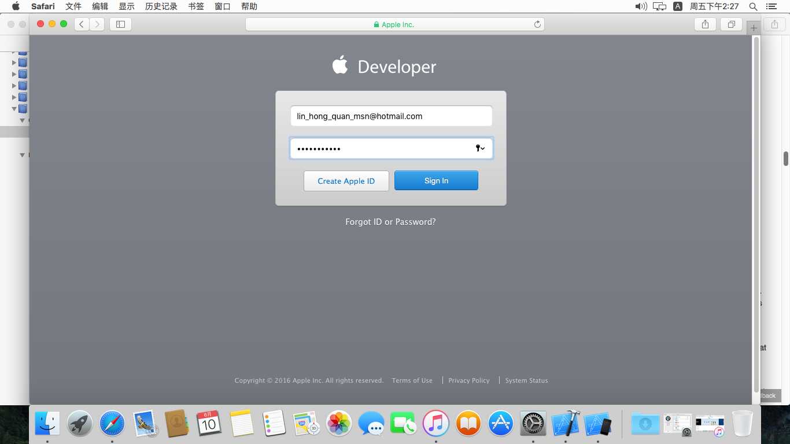Screen dimensions: 790x444
Task: Open the 历史记录 menu
Action: pyautogui.click(x=161, y=6)
